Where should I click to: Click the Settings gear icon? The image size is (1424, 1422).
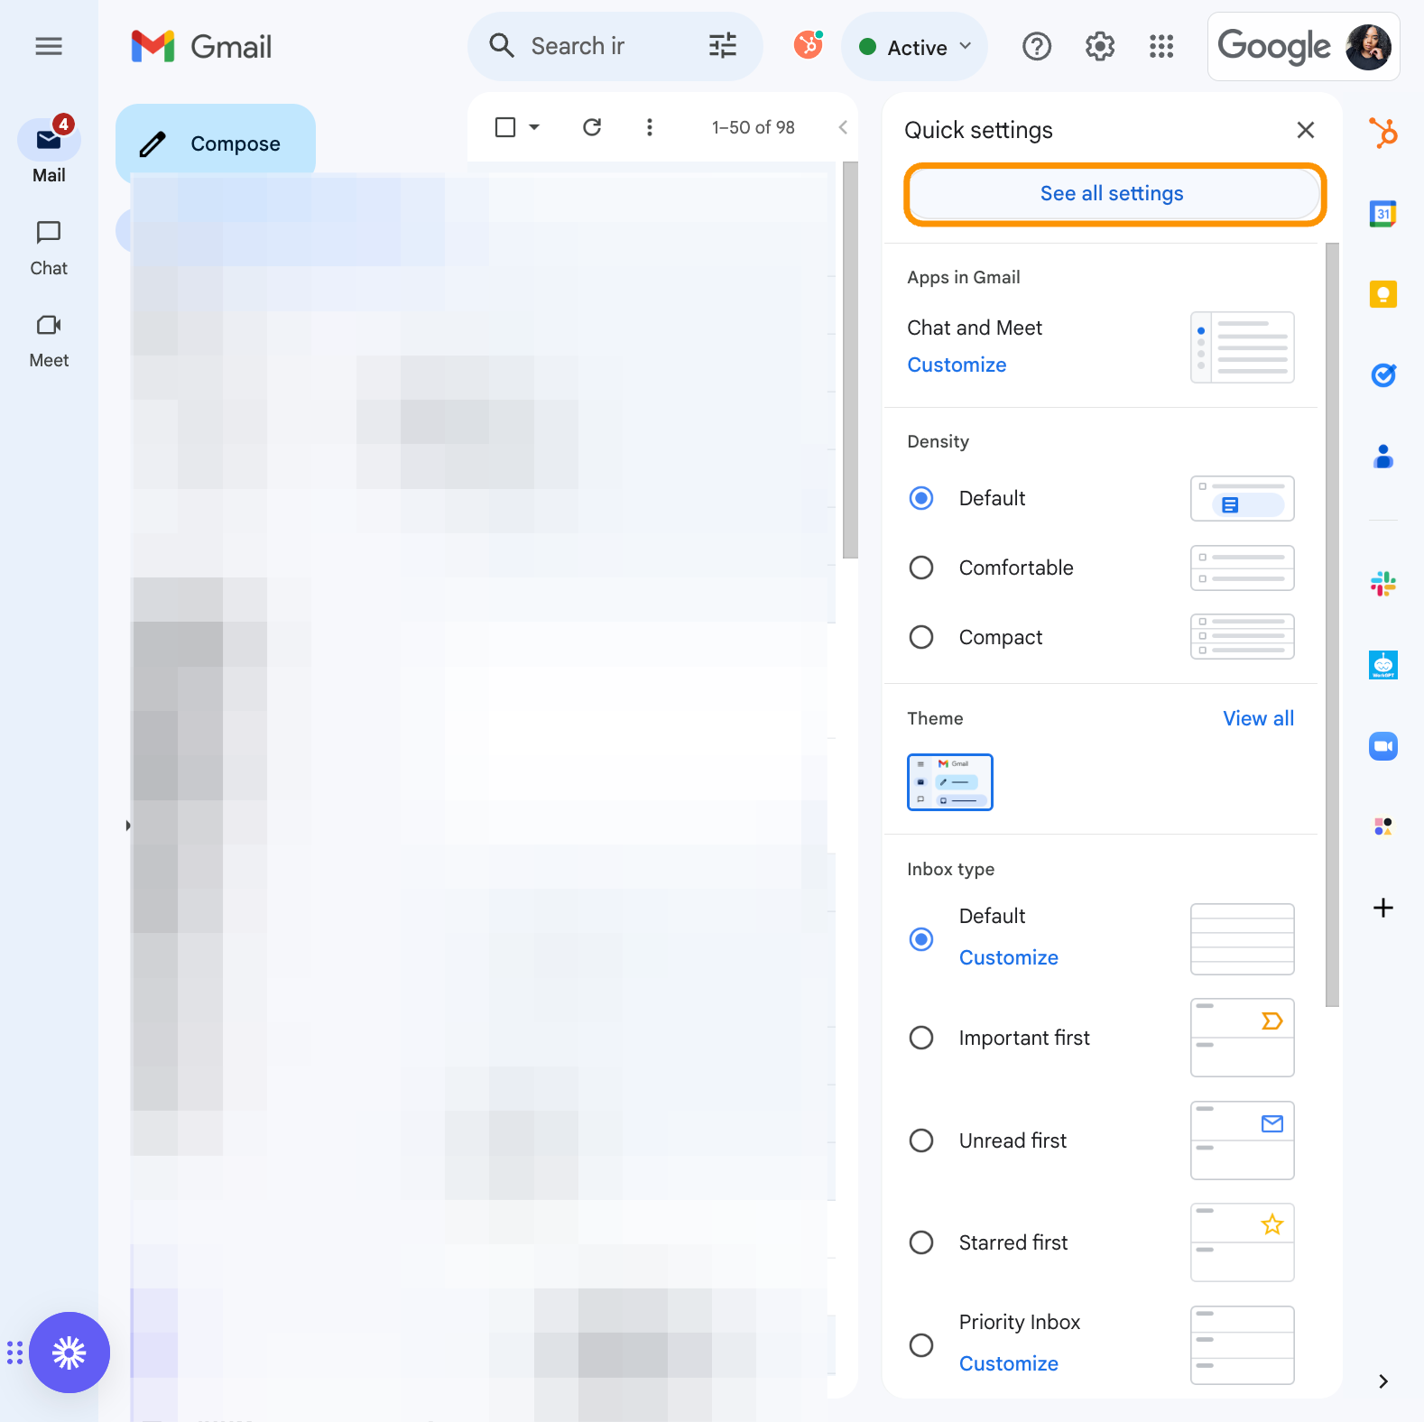pos(1099,46)
